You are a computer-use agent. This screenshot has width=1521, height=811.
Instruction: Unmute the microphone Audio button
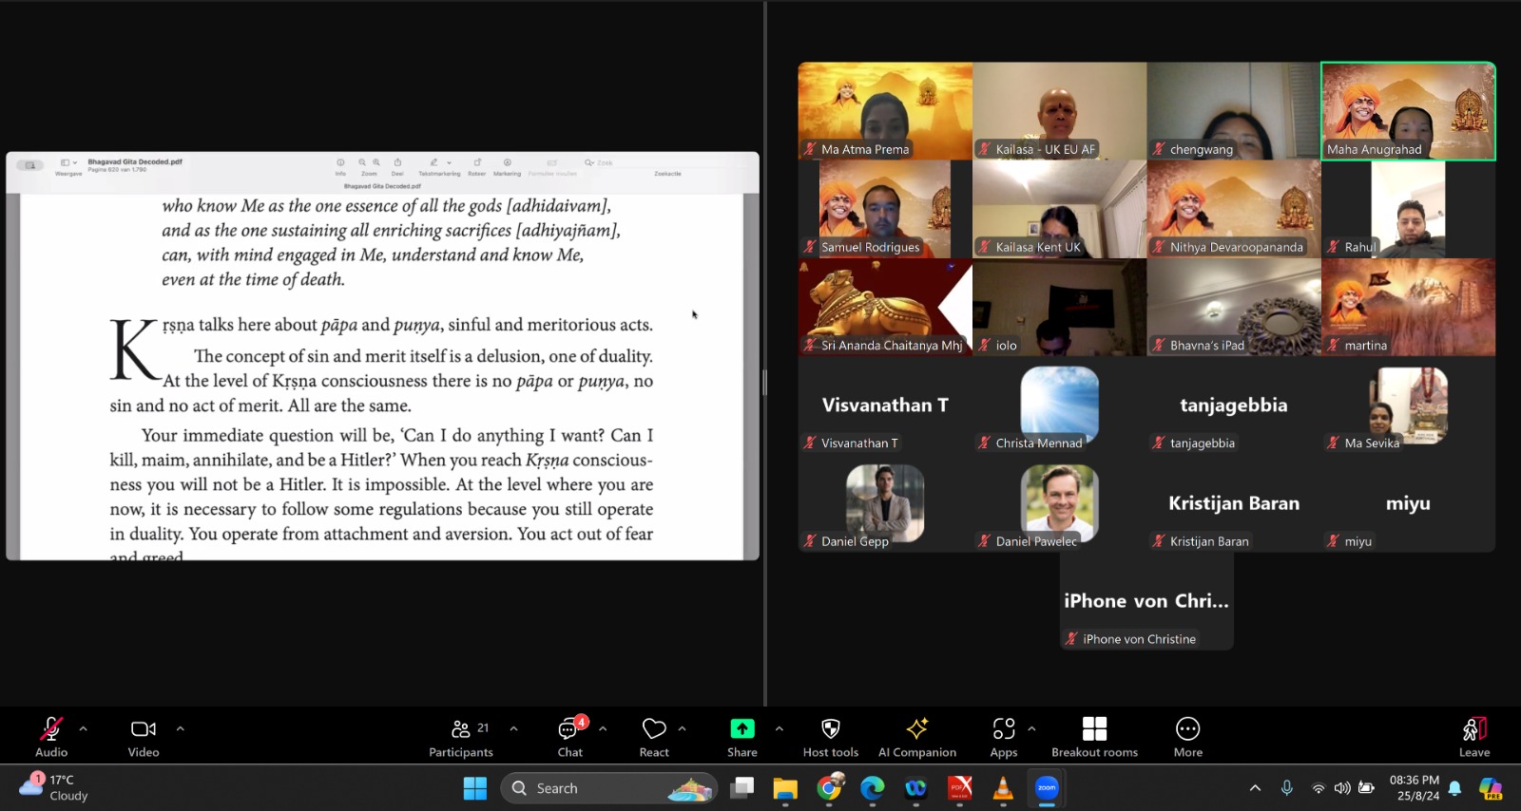51,736
